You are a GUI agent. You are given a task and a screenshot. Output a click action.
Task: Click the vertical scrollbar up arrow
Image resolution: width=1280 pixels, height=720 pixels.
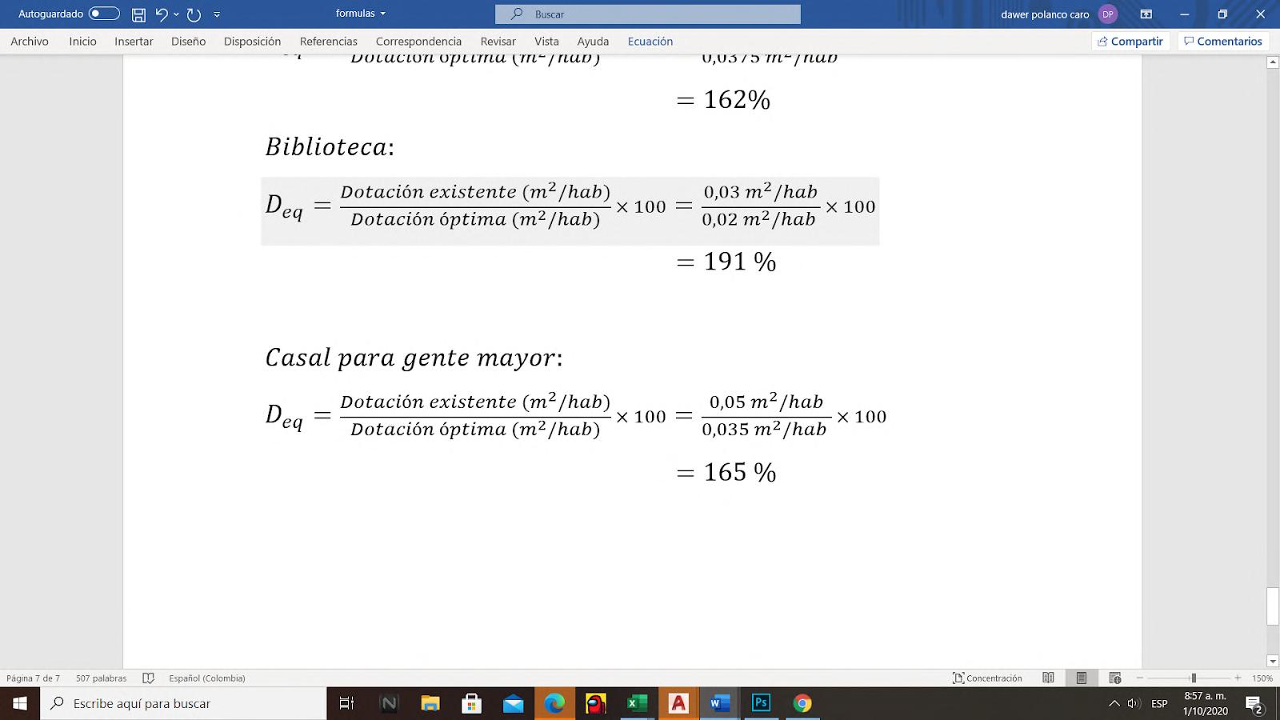click(x=1273, y=62)
